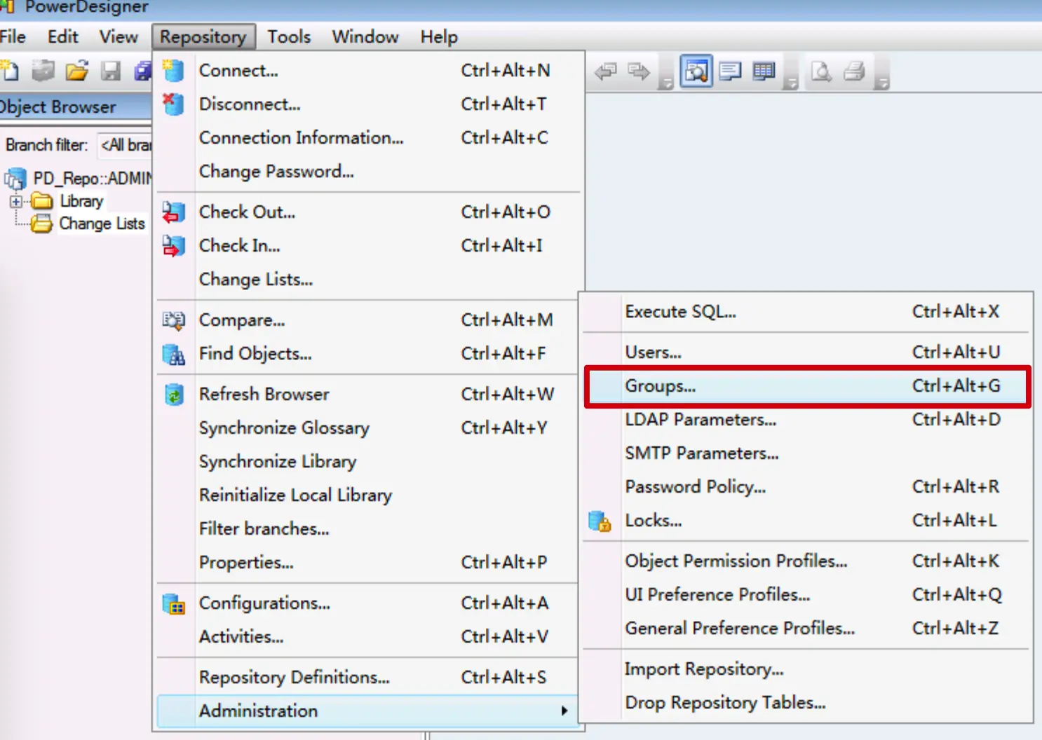Open the View menu
The height and width of the screenshot is (740, 1042).
(119, 36)
